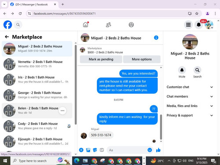The width and height of the screenshot is (220, 165).
Task: Attach a photo with the image icon
Action: pyautogui.click(x=88, y=150)
